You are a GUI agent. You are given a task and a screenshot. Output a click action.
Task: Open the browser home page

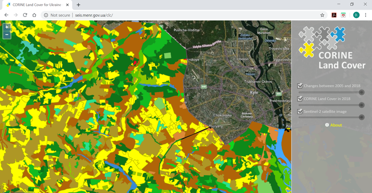pos(34,15)
